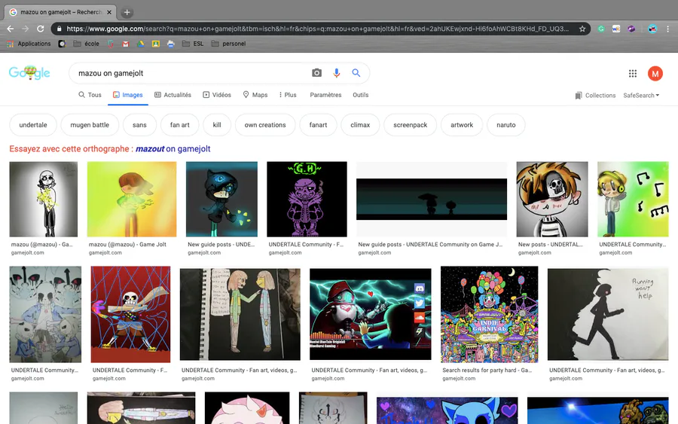
Task: Open the orange-haired skull eyepatch thumbnail
Action: [552, 200]
